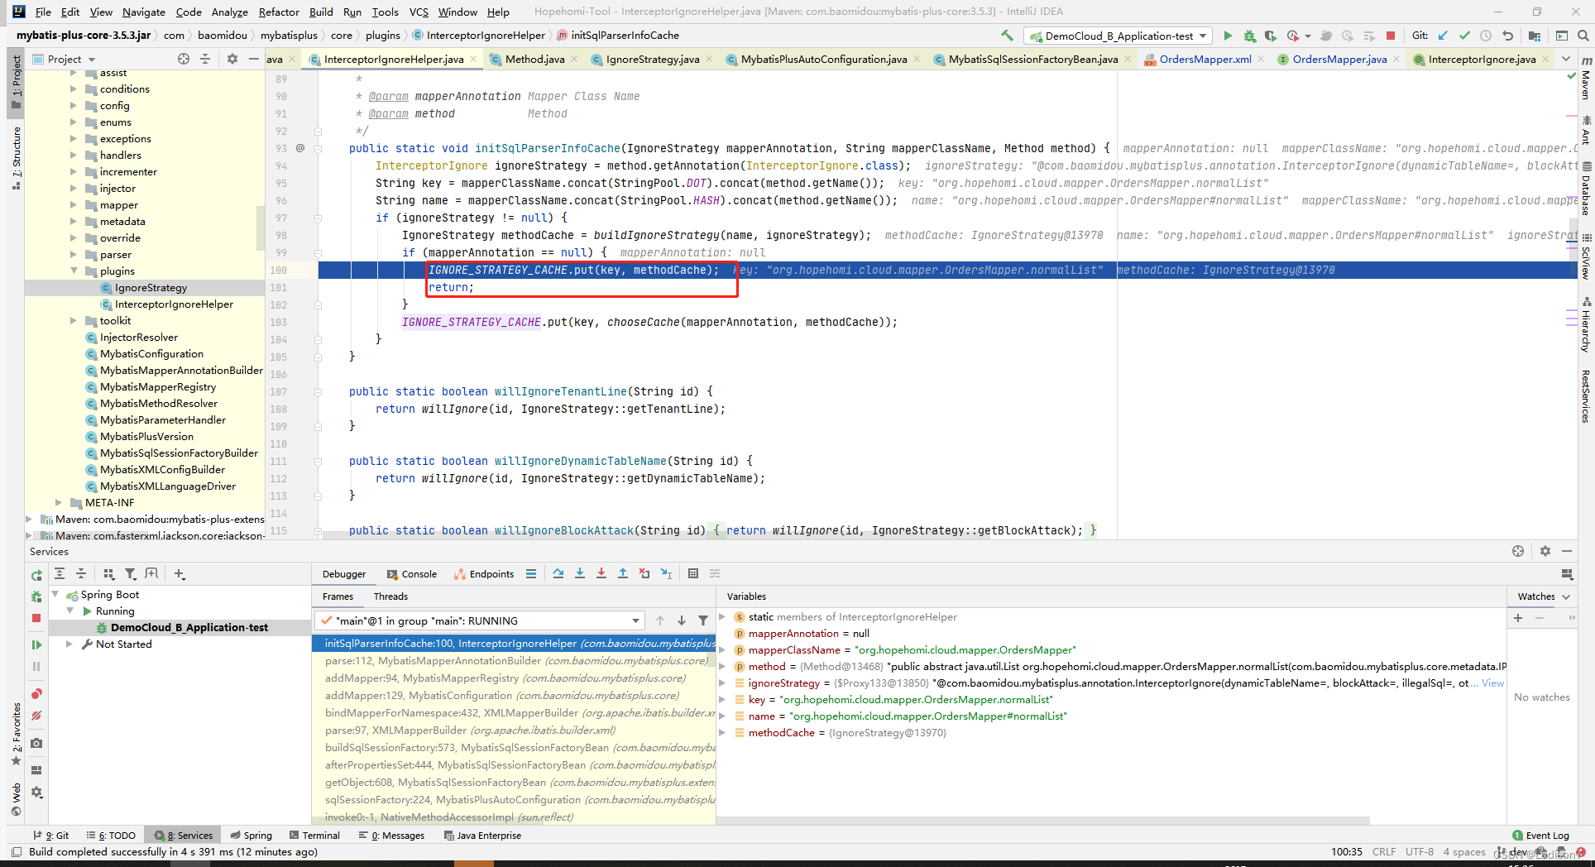
Task: Expand all services icon
Action: click(60, 573)
